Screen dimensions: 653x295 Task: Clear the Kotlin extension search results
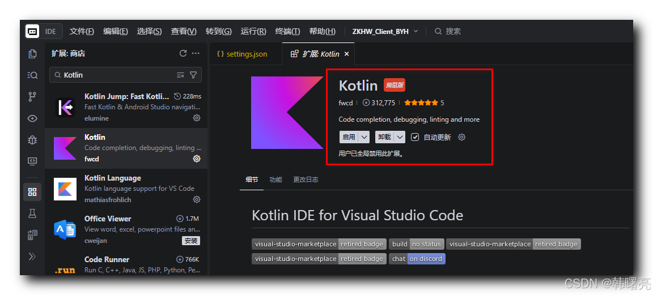click(x=180, y=75)
